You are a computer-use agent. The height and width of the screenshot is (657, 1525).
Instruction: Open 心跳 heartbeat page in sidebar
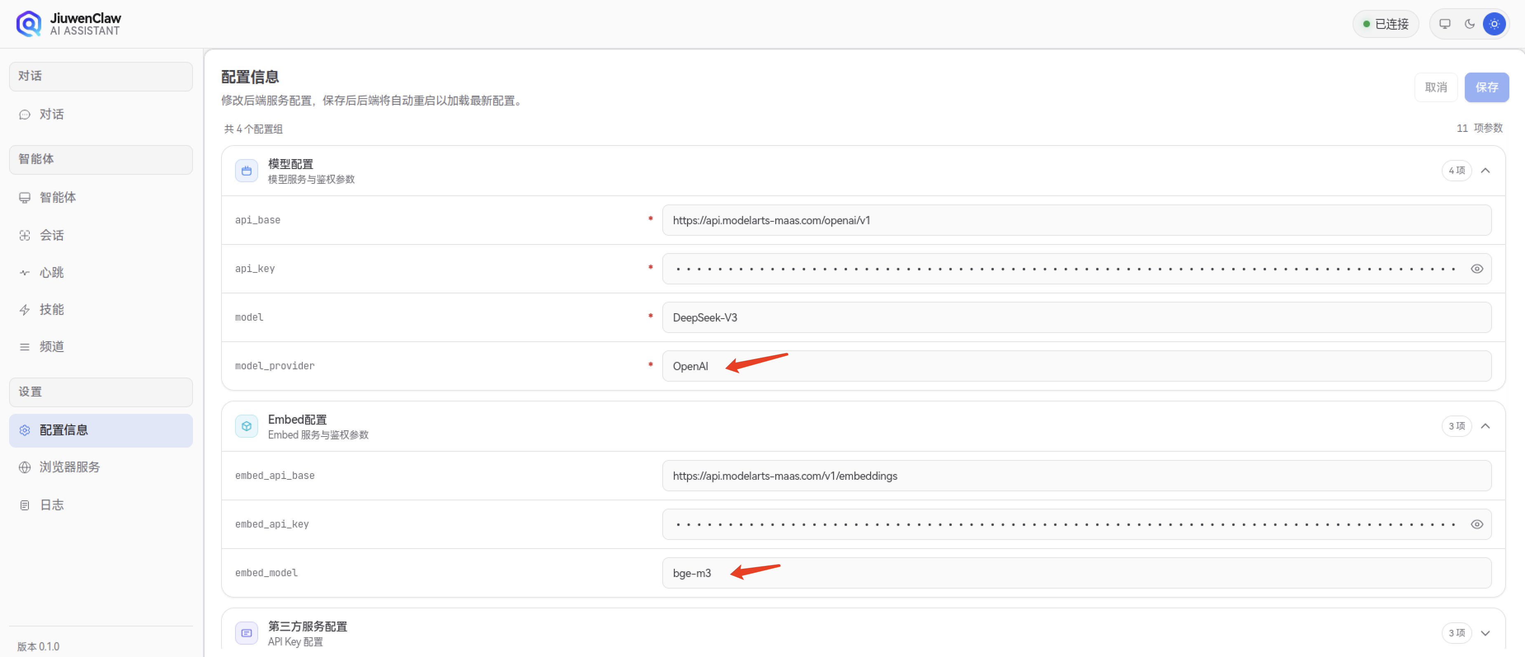tap(51, 272)
